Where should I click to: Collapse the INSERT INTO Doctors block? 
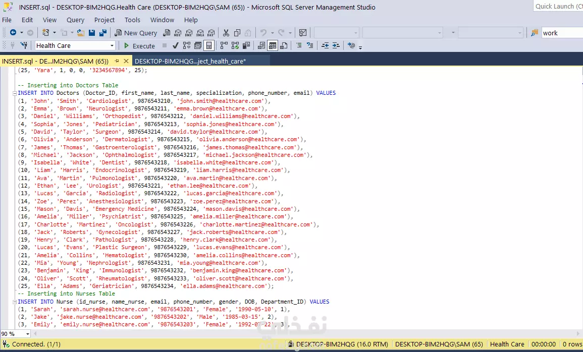[x=15, y=93]
